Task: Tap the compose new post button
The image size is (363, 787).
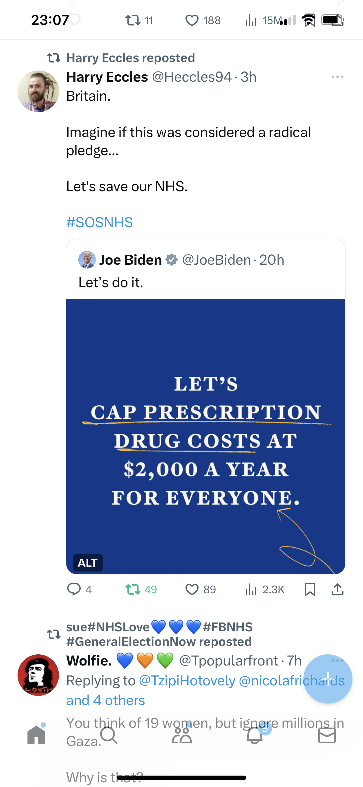Action: (328, 679)
